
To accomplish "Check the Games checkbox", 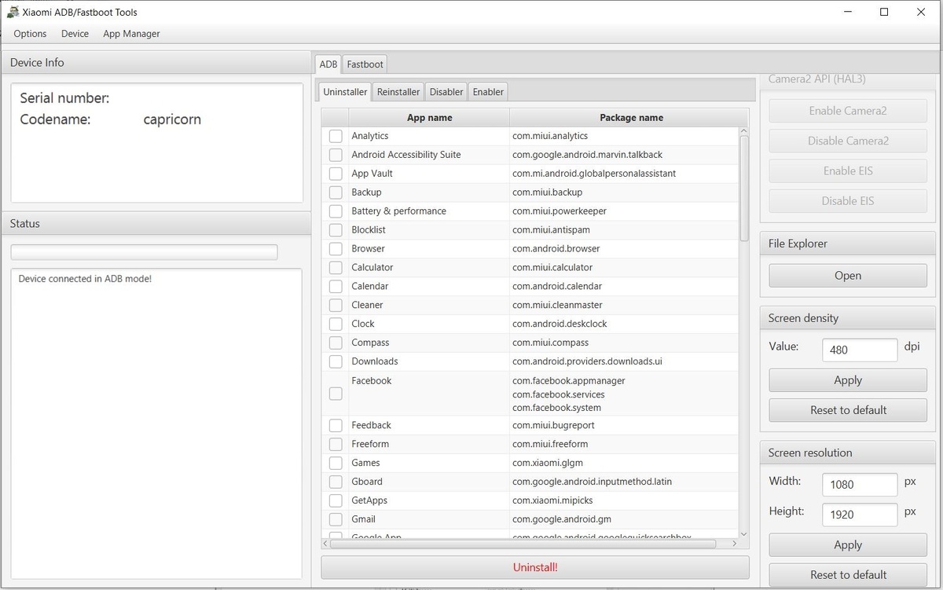I will click(x=336, y=464).
